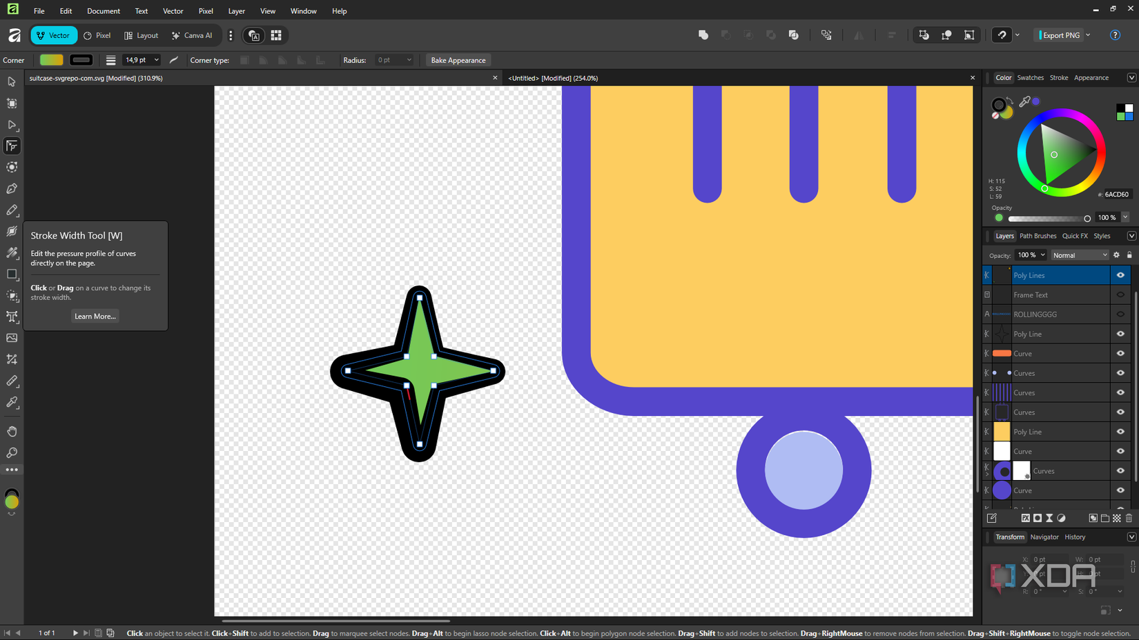Switch to the Swatches tab
The image size is (1139, 640).
1030,77
